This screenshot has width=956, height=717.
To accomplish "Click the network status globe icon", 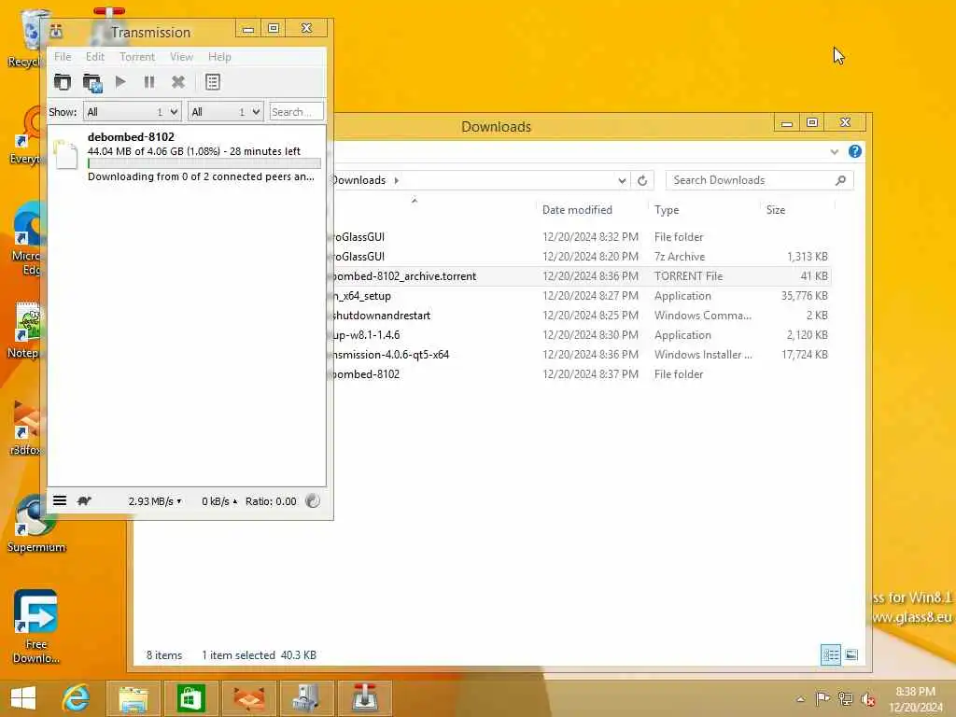I will tap(312, 501).
